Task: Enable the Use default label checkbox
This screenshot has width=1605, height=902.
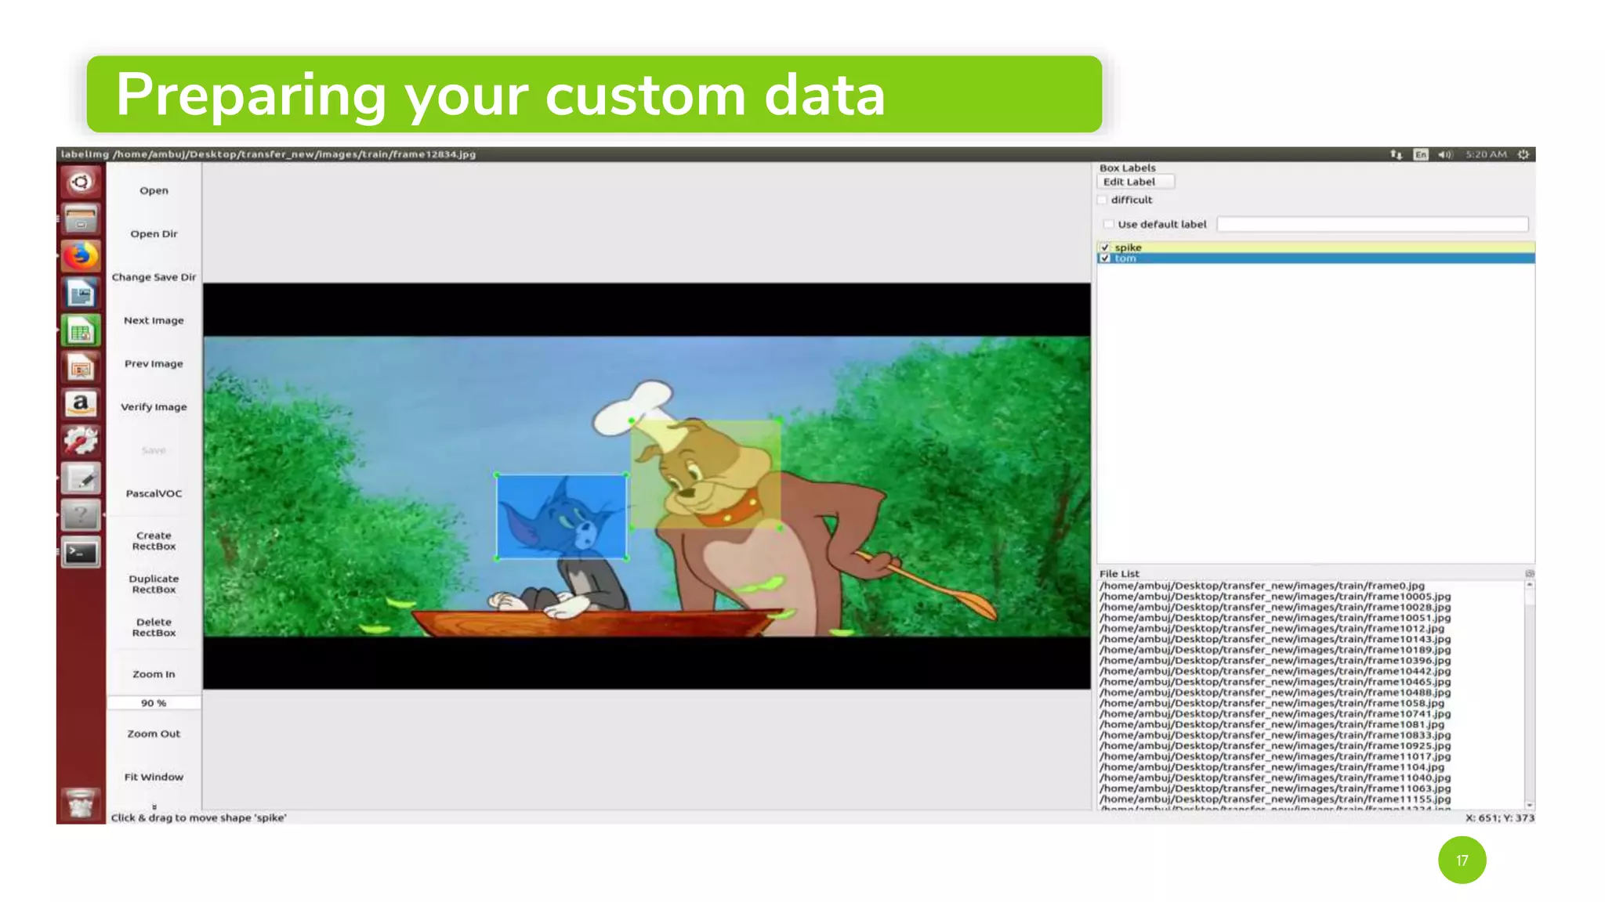Action: point(1109,224)
